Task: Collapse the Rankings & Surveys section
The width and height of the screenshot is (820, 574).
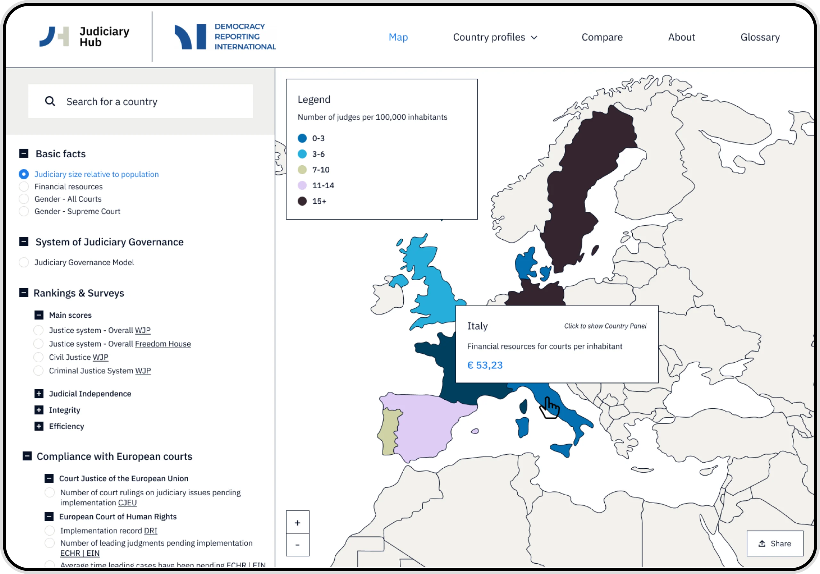Action: click(x=24, y=292)
